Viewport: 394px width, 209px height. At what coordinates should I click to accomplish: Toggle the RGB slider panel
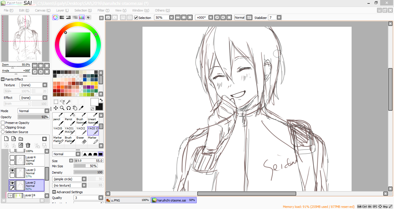[62, 18]
